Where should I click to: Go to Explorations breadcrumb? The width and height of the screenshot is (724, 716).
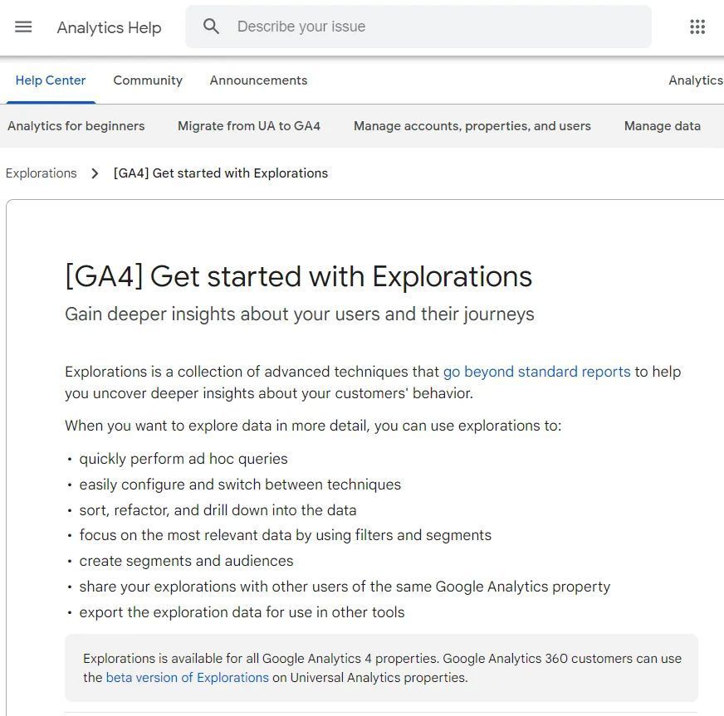41,173
